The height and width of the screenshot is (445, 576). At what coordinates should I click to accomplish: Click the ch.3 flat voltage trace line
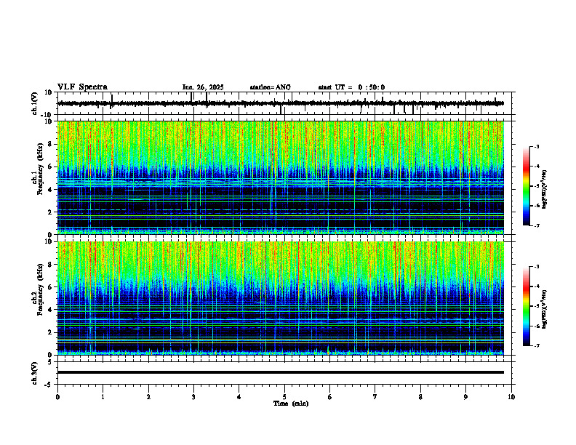click(x=281, y=372)
